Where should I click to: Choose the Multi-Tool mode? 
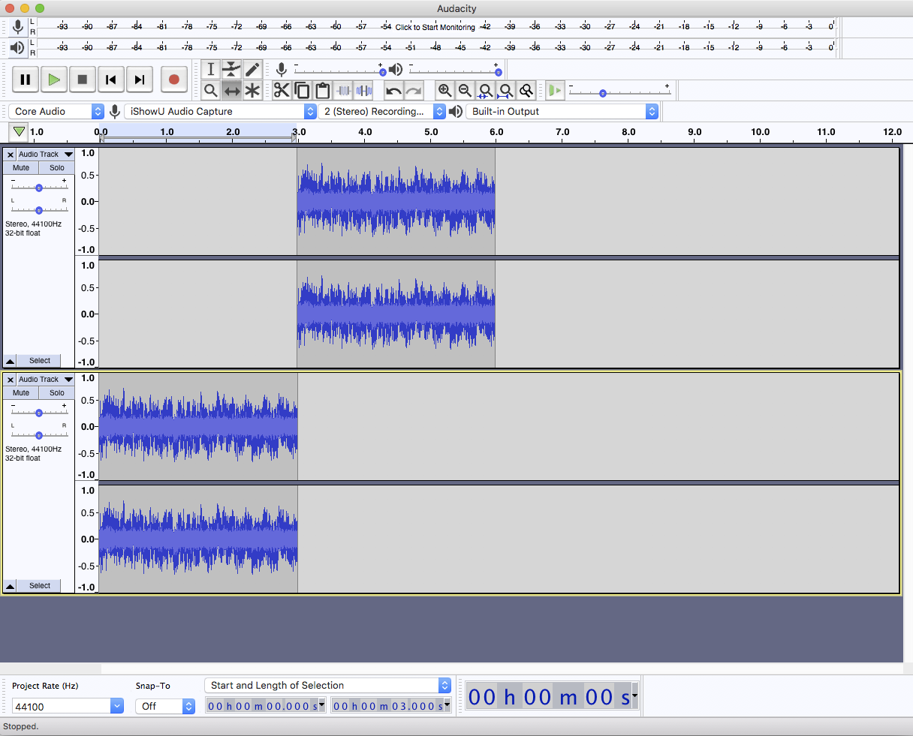[252, 90]
